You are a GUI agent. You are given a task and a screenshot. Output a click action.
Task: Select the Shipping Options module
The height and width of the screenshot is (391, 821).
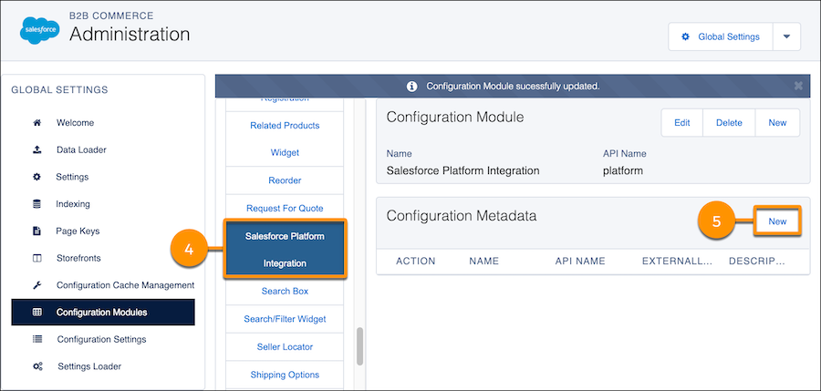pyautogui.click(x=285, y=375)
